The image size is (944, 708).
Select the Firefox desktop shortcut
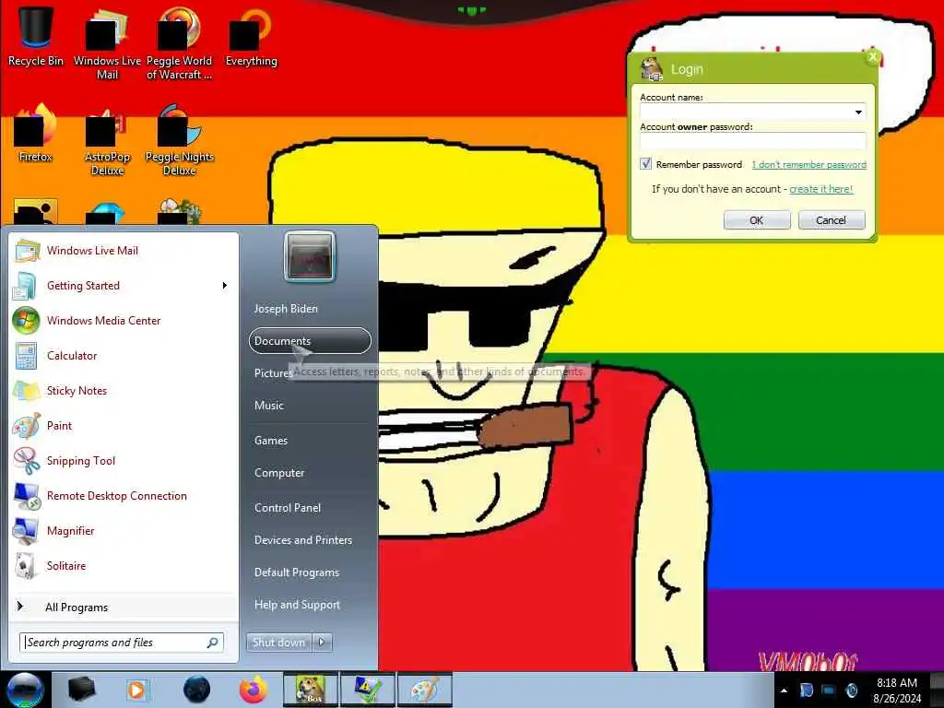point(36,134)
